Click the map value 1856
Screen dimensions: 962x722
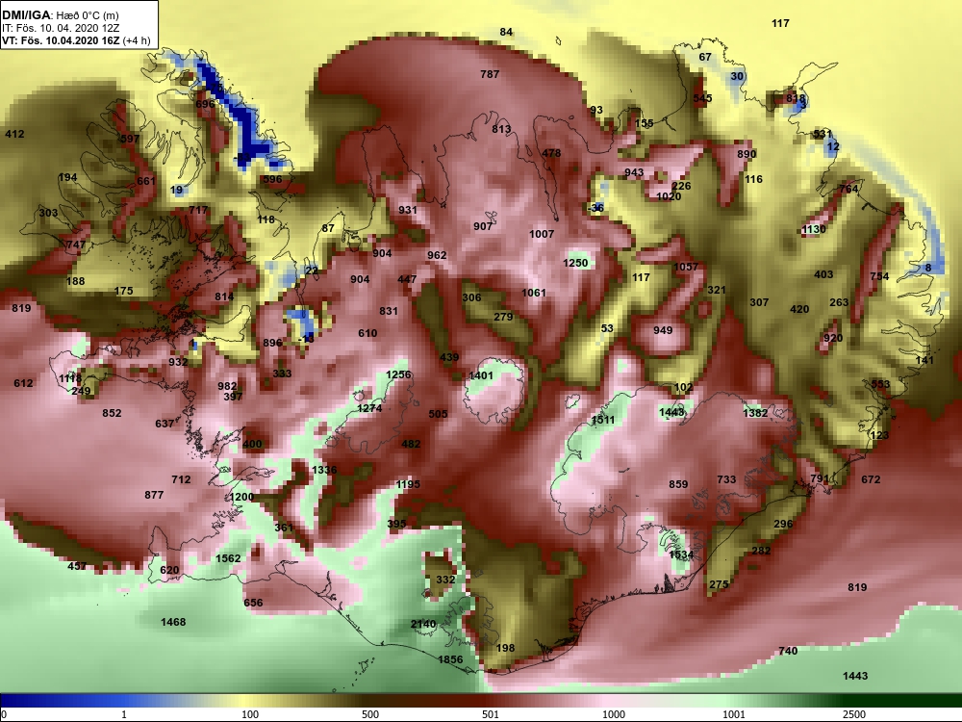pos(450,659)
